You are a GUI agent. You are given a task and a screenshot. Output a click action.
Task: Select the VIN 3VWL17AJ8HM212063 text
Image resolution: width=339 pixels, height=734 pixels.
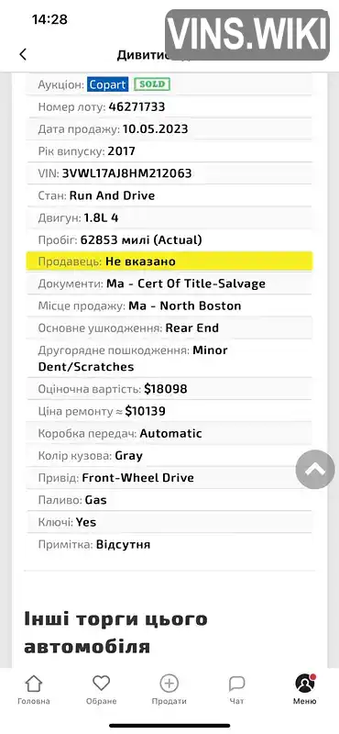126,173
